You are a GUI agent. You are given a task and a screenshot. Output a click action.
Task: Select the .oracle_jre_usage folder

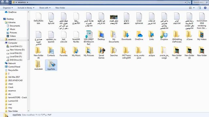pos(164,53)
